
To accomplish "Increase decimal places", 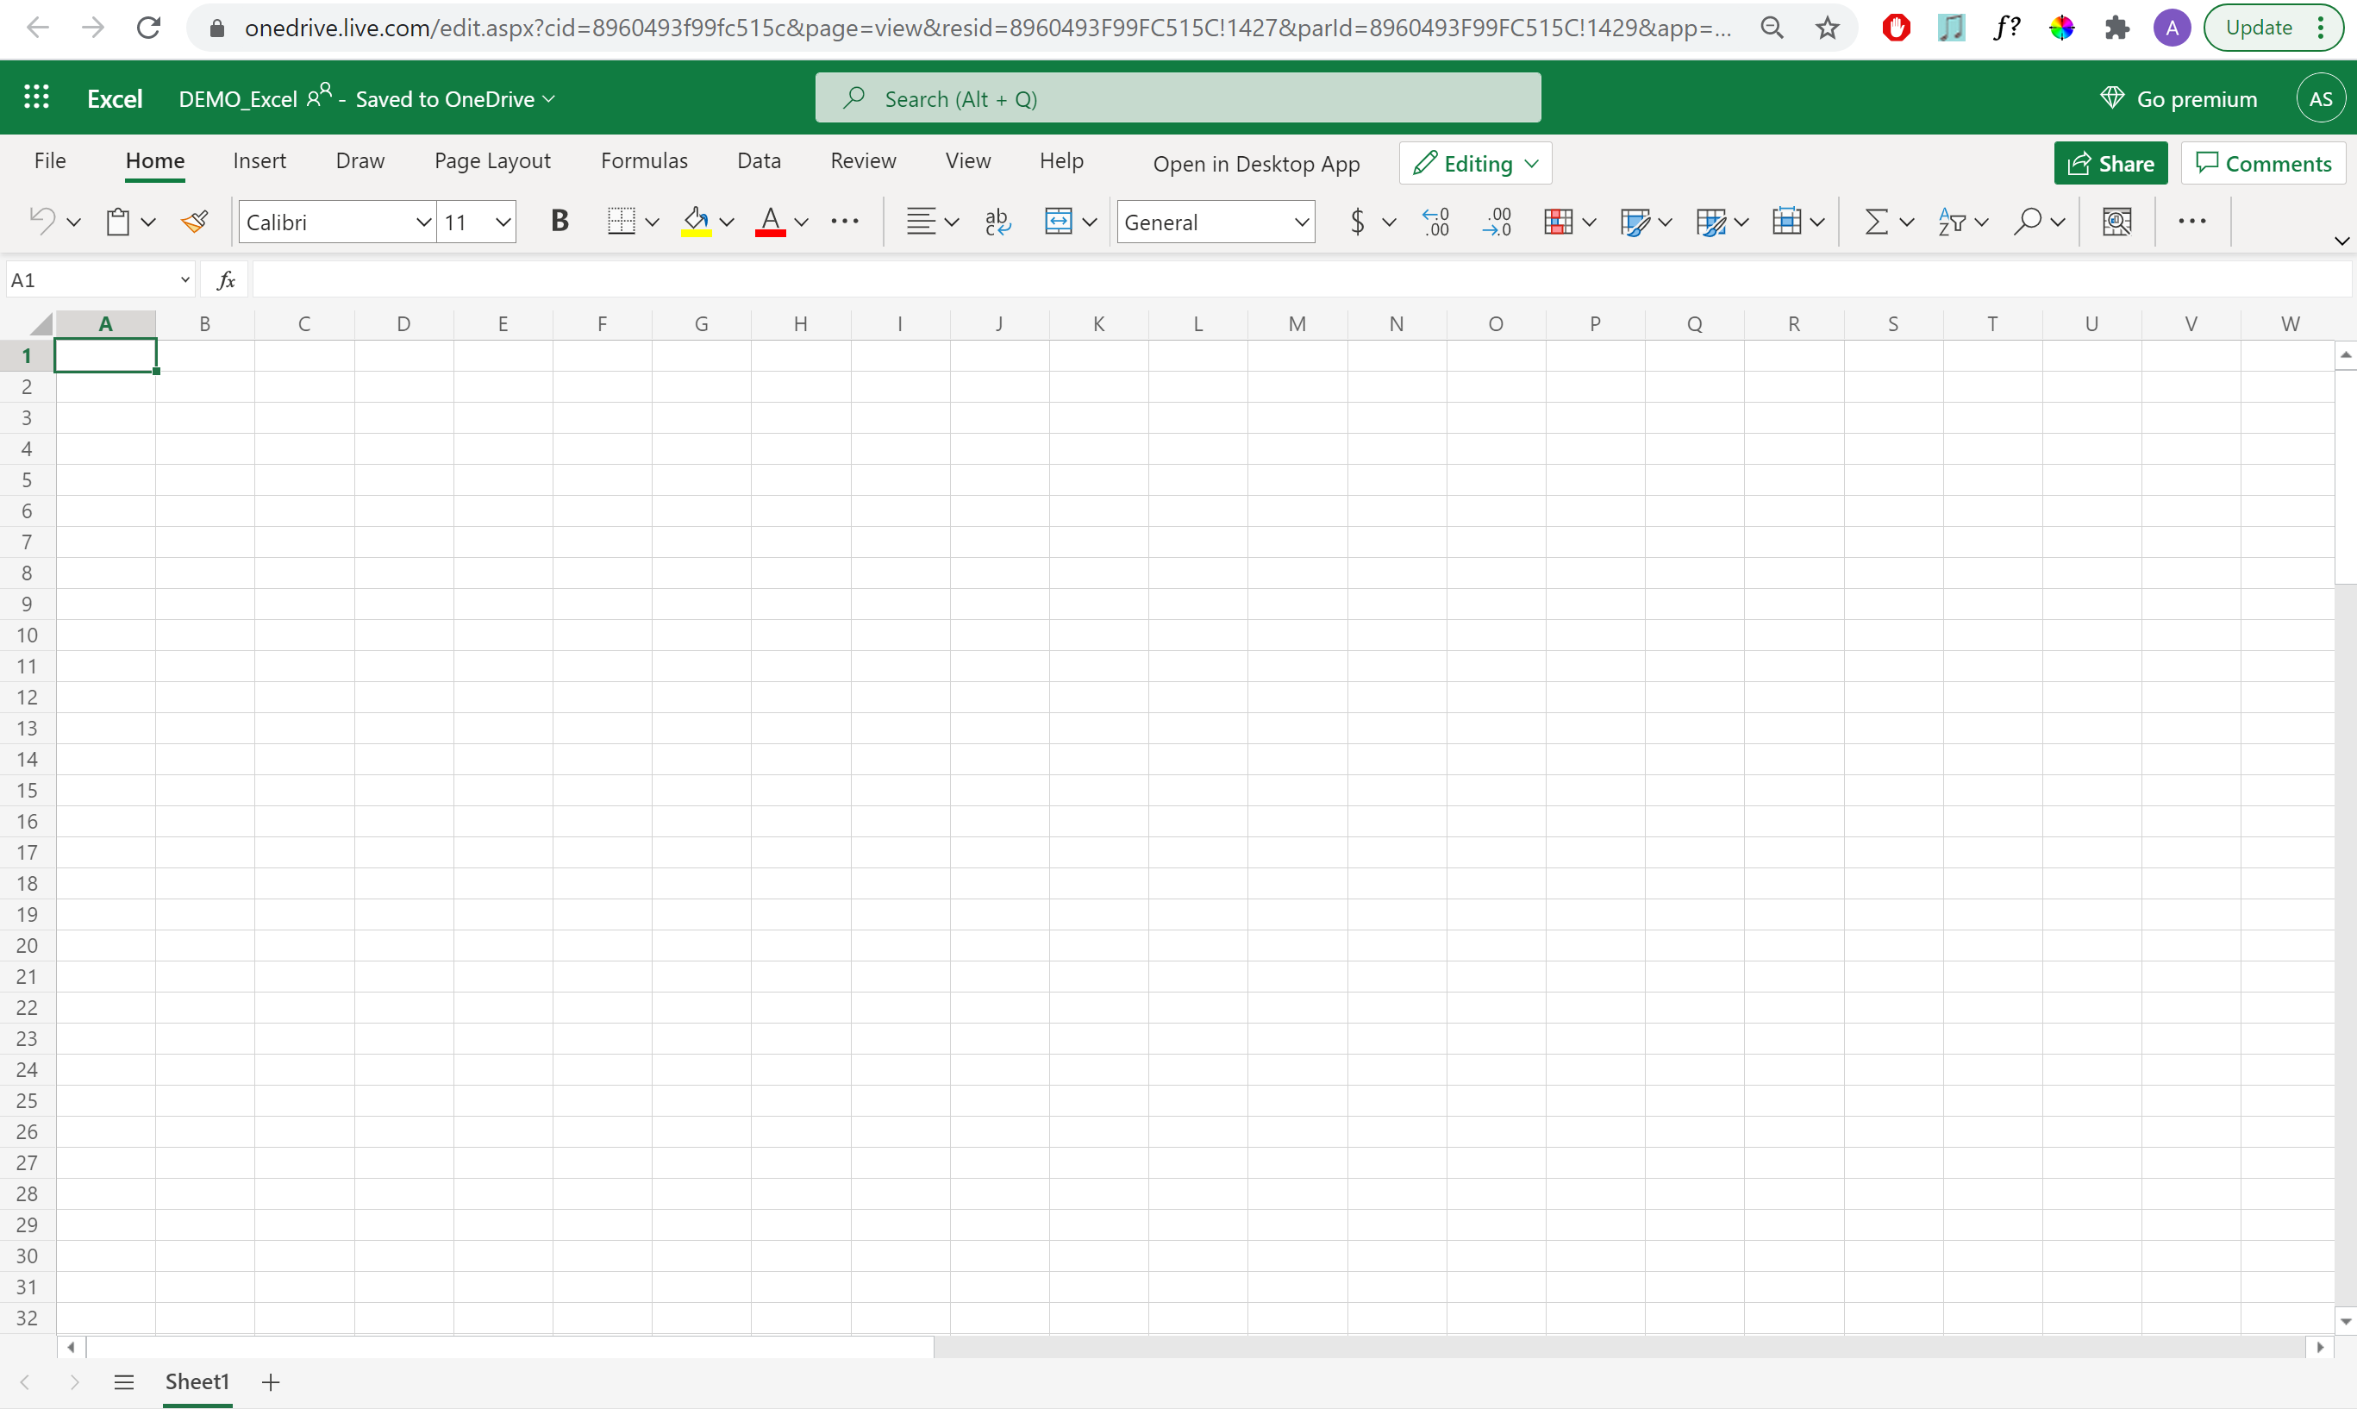I will tap(1436, 222).
